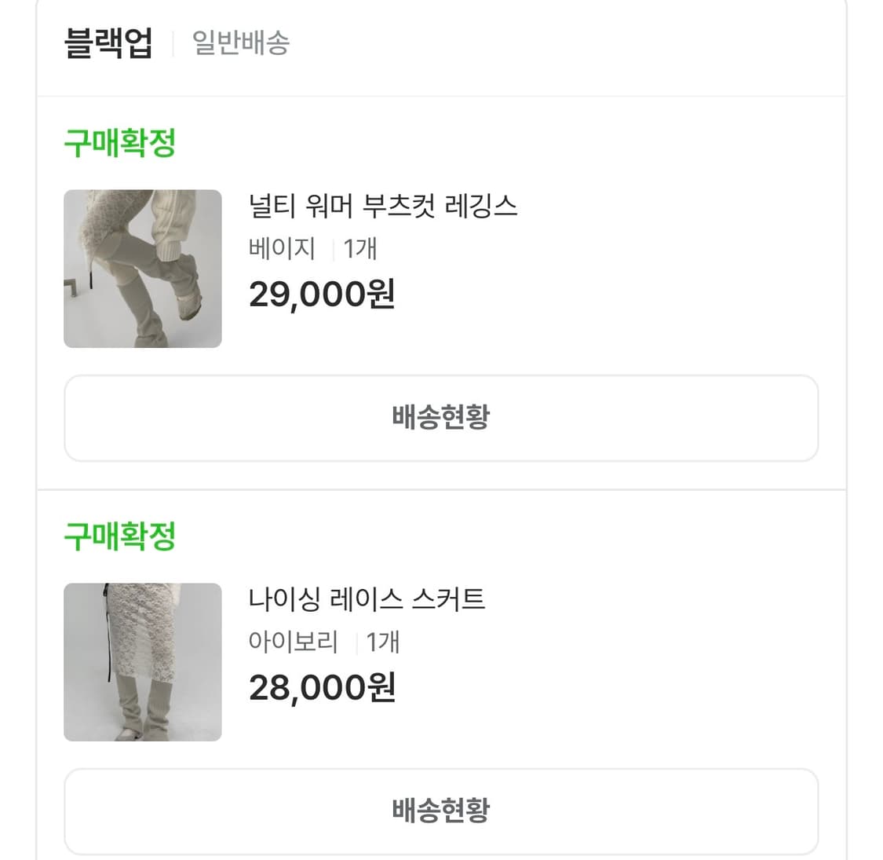This screenshot has width=883, height=860.
Task: Click the 1개 quantity label for the leggings
Action: tap(361, 249)
